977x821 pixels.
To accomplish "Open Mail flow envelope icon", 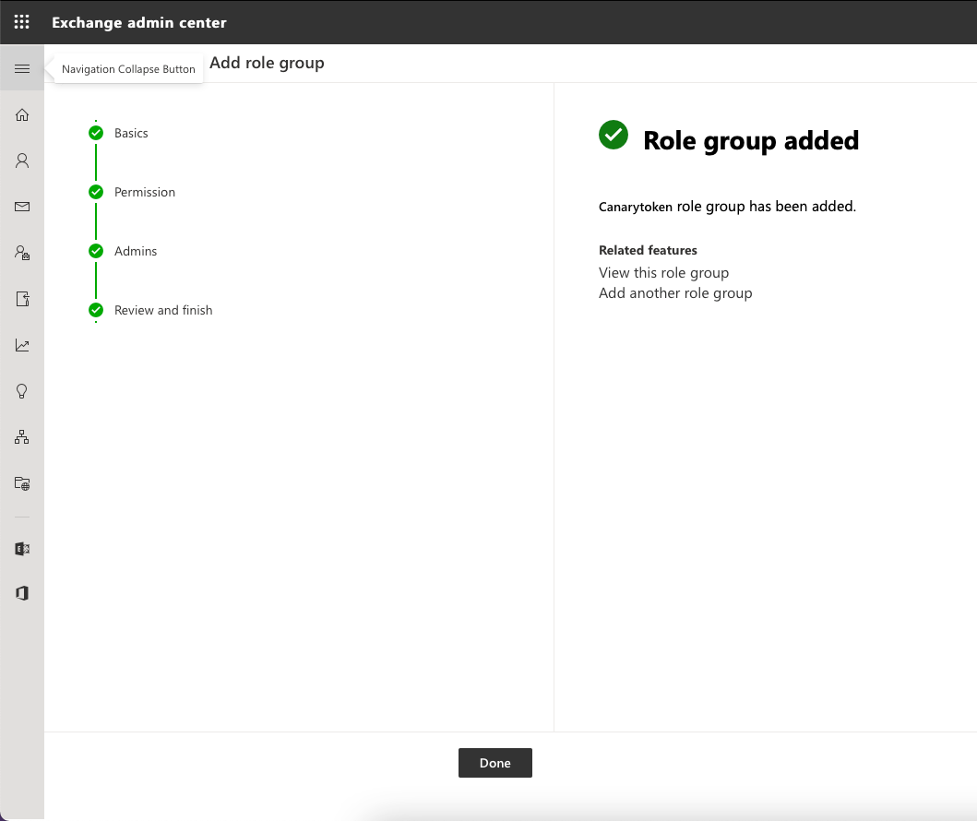I will (22, 207).
